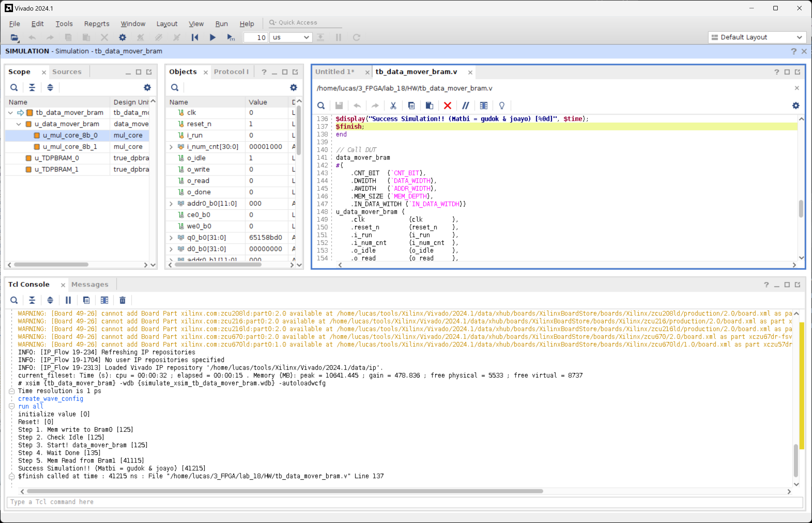Image resolution: width=812 pixels, height=523 pixels.
Task: Expand the addr0_b0[11:0] object
Action: click(171, 204)
